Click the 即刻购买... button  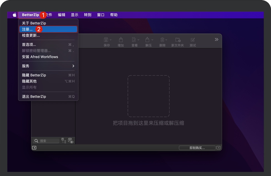197,148
